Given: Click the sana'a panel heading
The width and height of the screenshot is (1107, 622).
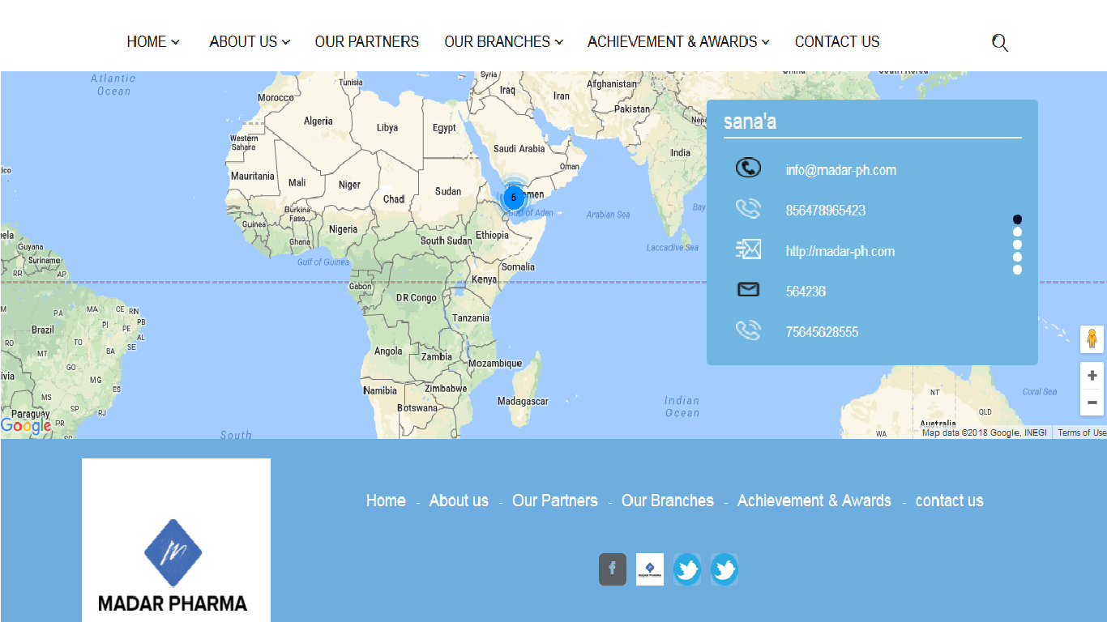Looking at the screenshot, I should 750,121.
